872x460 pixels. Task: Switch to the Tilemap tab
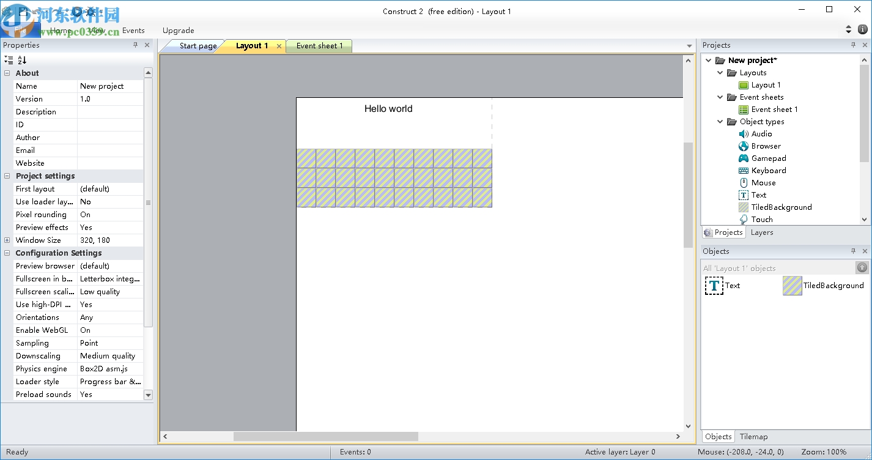tap(754, 437)
